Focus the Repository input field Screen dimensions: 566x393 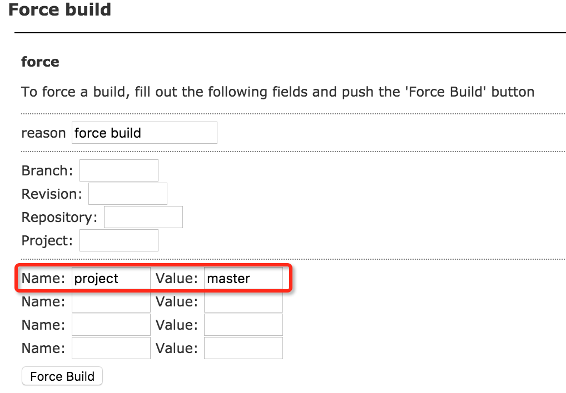[x=143, y=217]
